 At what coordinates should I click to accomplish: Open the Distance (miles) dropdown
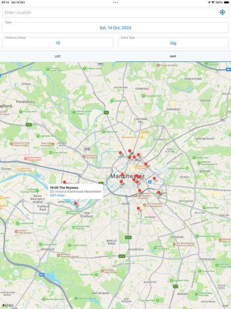[x=58, y=43]
